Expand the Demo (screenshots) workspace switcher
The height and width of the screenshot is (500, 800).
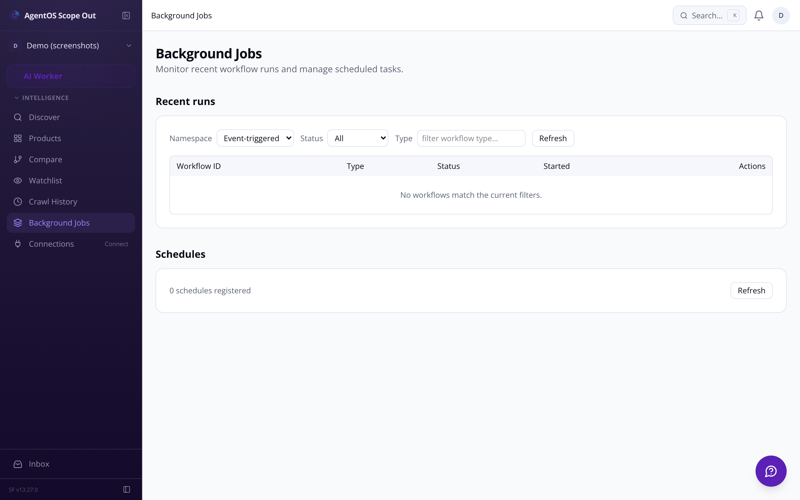[71, 46]
